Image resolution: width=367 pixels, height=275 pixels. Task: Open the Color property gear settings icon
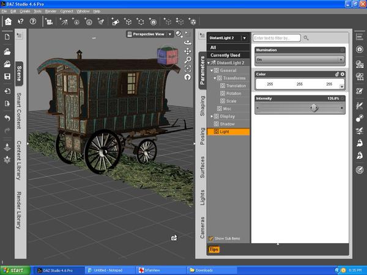click(x=343, y=74)
